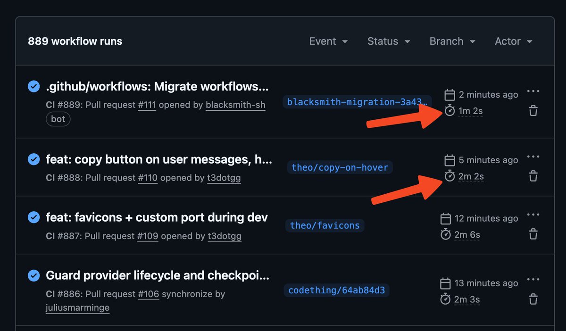Open the favicons + custom port run
Viewport: 566px width, 331px height.
[x=157, y=217]
